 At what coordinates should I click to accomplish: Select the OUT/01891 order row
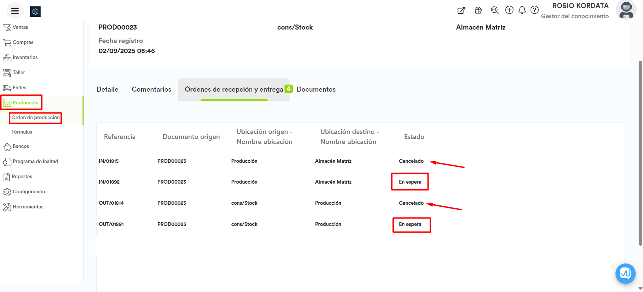(111, 224)
